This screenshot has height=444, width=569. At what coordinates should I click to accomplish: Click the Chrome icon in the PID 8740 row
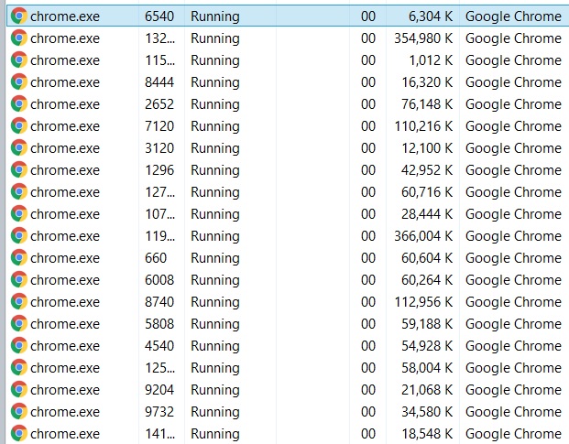point(19,301)
